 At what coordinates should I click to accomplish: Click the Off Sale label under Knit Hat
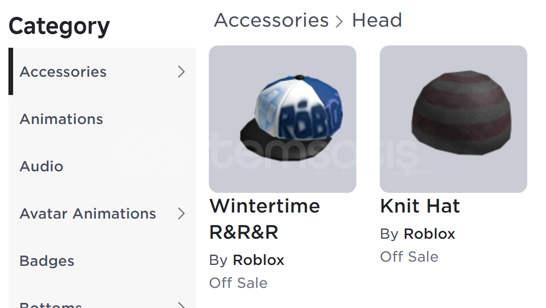click(x=409, y=257)
